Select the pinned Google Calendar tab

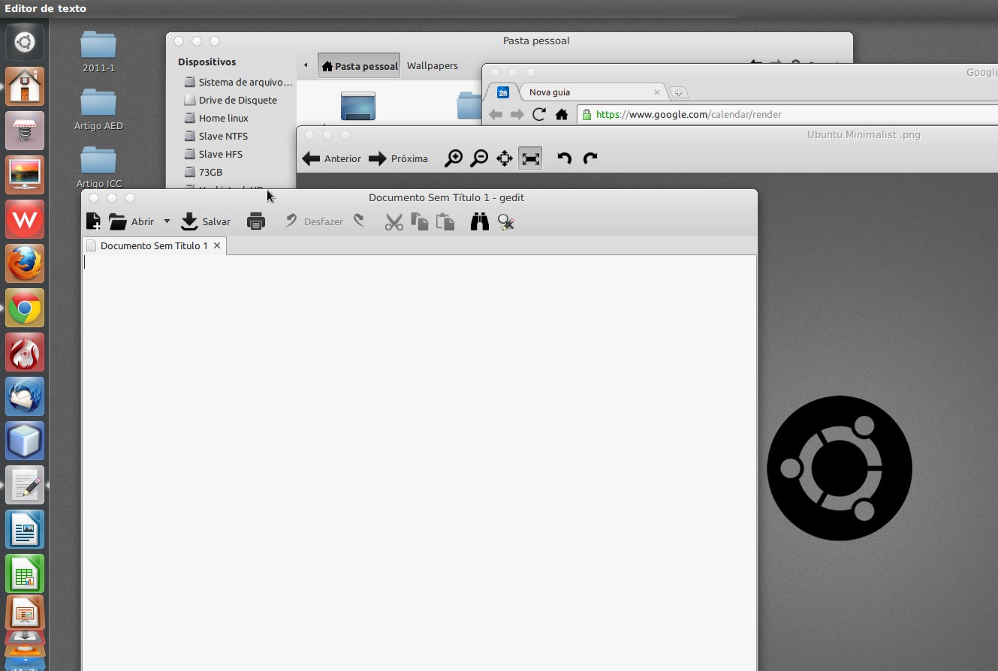(x=503, y=92)
